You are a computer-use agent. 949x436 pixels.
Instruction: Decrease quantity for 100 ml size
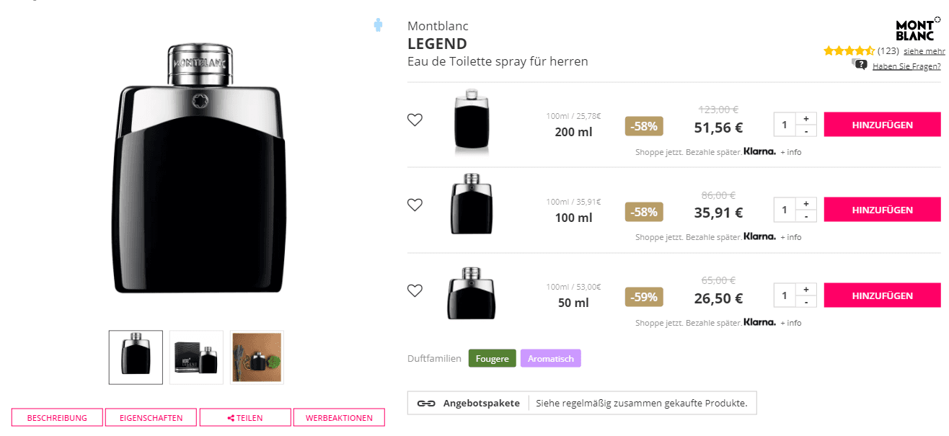(805, 216)
